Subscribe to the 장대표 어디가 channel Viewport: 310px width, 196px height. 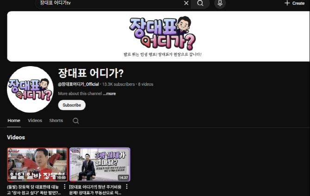72,105
